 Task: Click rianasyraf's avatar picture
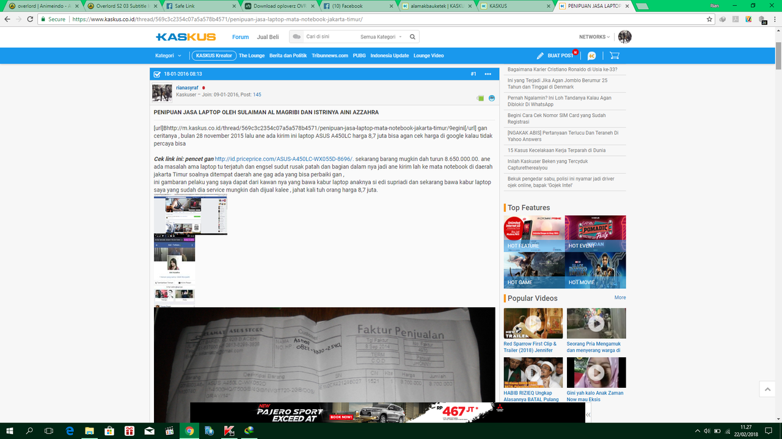point(162,93)
